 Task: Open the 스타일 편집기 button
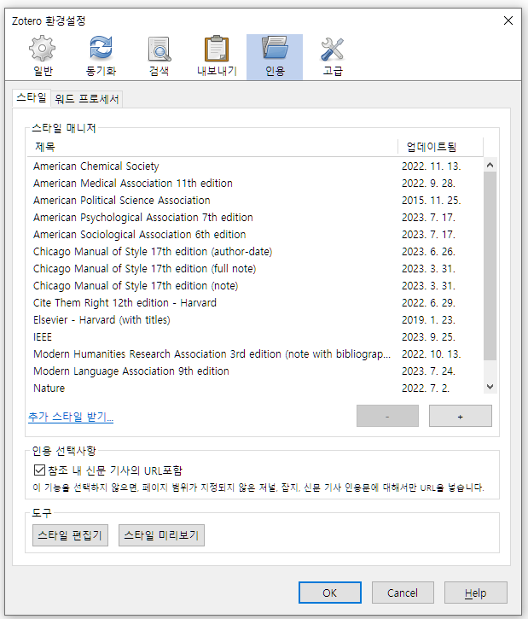(x=70, y=535)
